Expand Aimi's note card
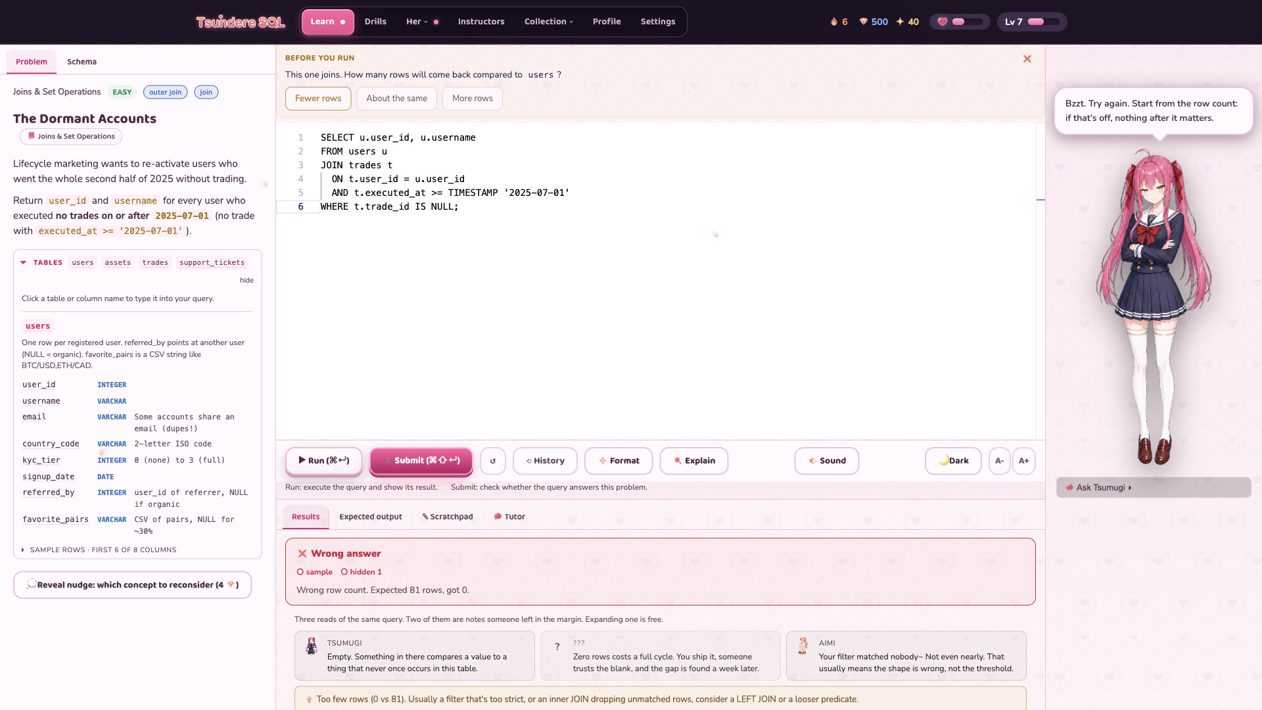Viewport: 1262px width, 710px height. [906, 656]
